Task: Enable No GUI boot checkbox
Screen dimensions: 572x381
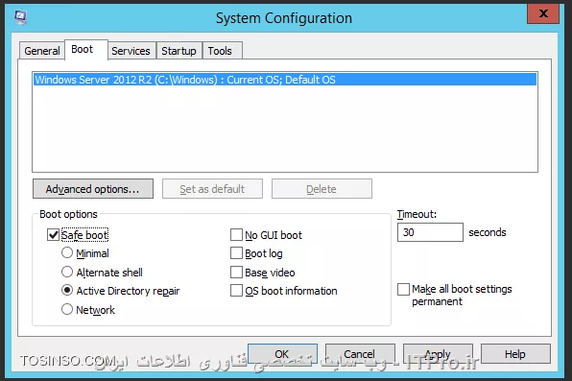Action: click(x=236, y=235)
